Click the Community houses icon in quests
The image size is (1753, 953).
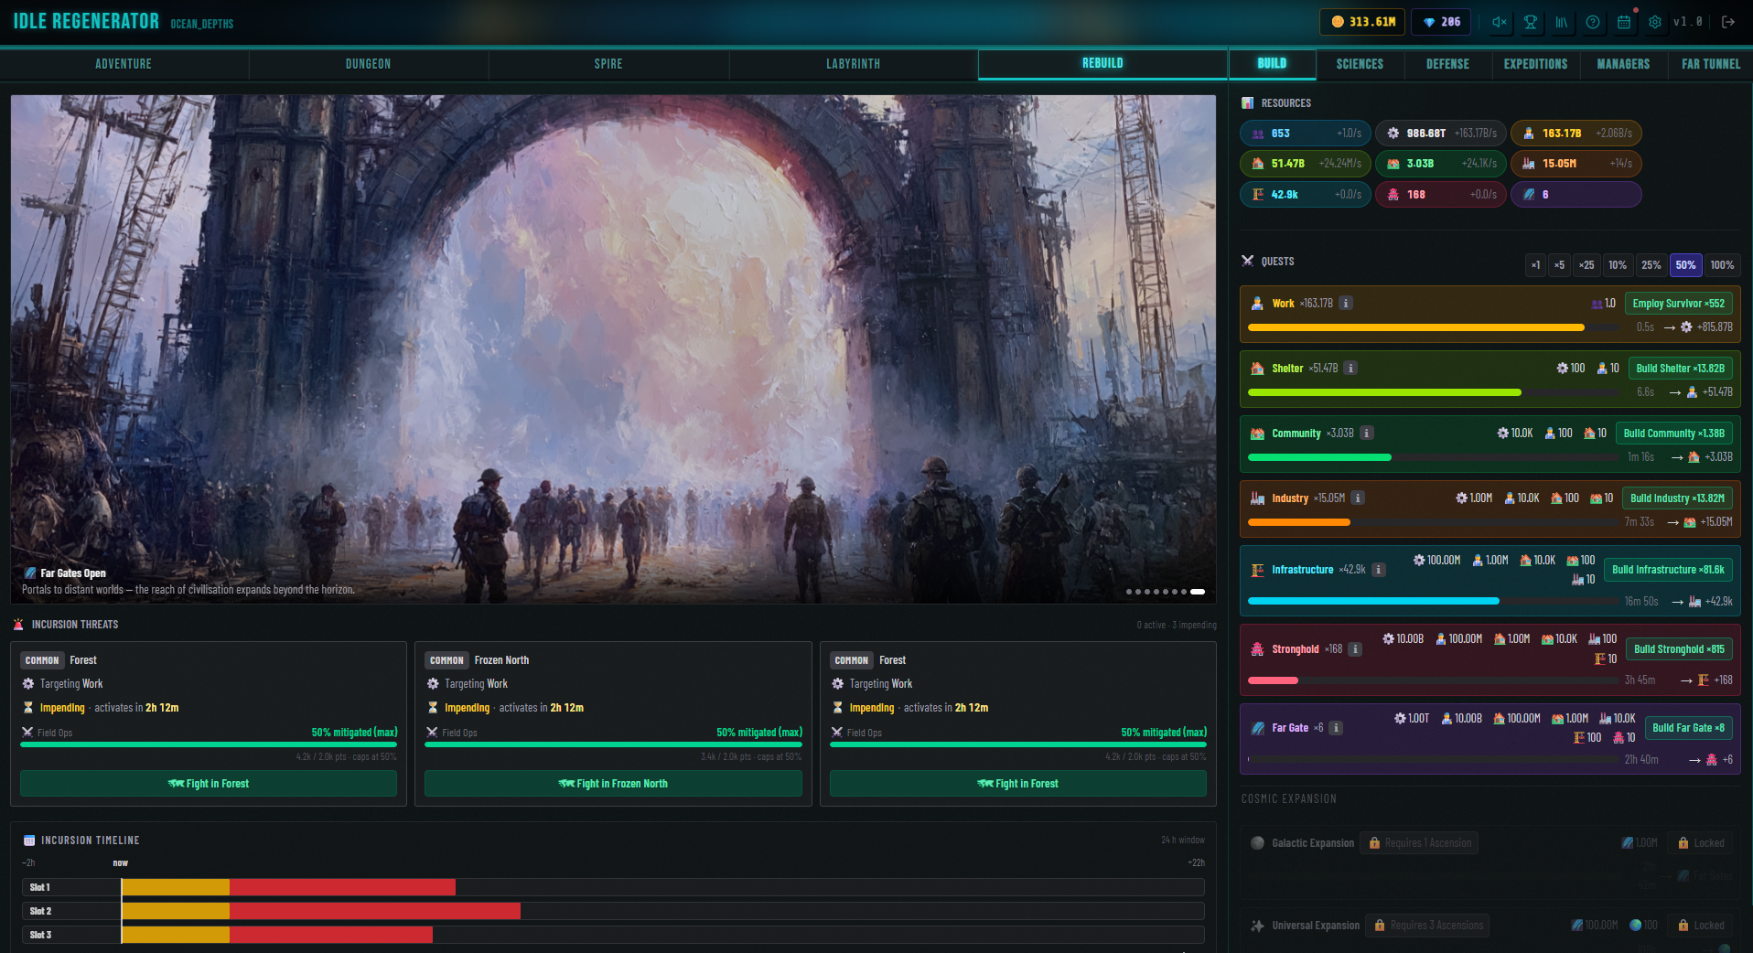point(1257,434)
